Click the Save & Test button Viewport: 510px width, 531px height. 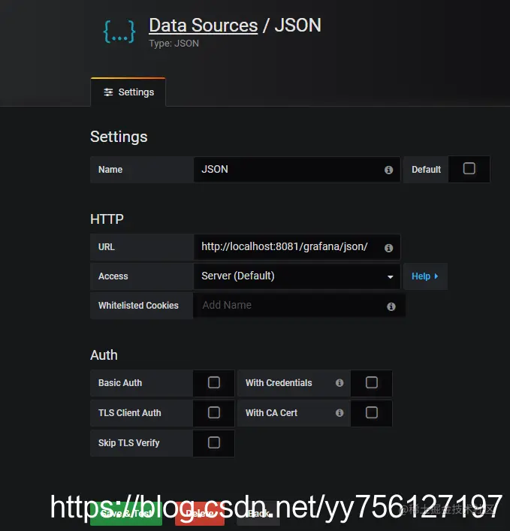(126, 514)
